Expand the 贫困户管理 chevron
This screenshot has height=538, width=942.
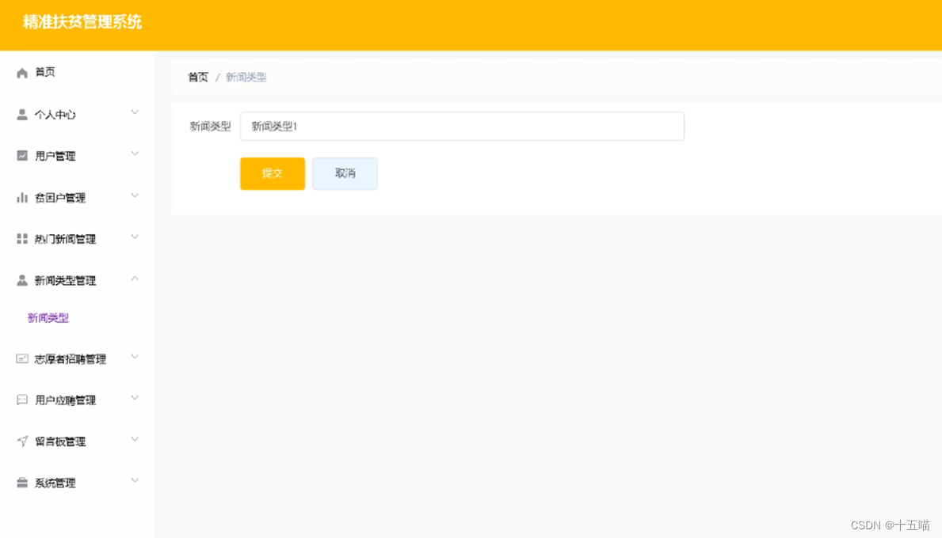click(x=135, y=195)
